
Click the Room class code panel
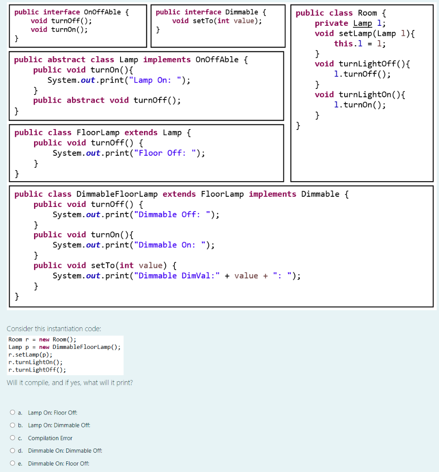[x=362, y=92]
